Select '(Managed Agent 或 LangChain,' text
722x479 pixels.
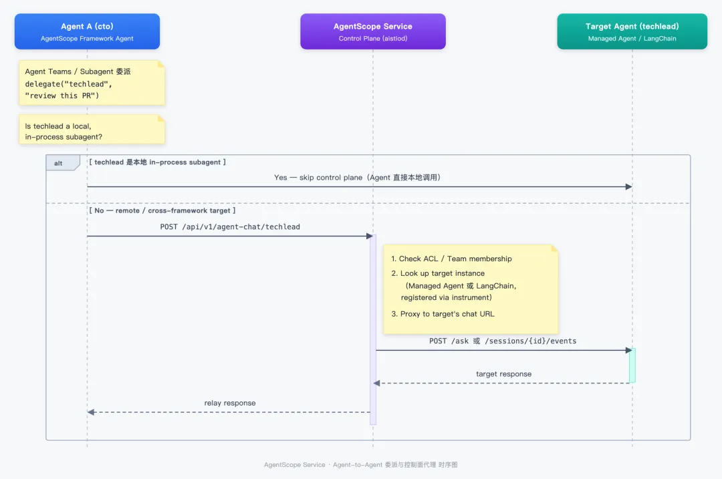[x=461, y=286]
